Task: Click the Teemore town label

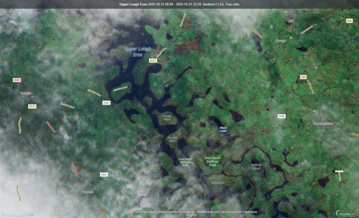Action: 88,192
